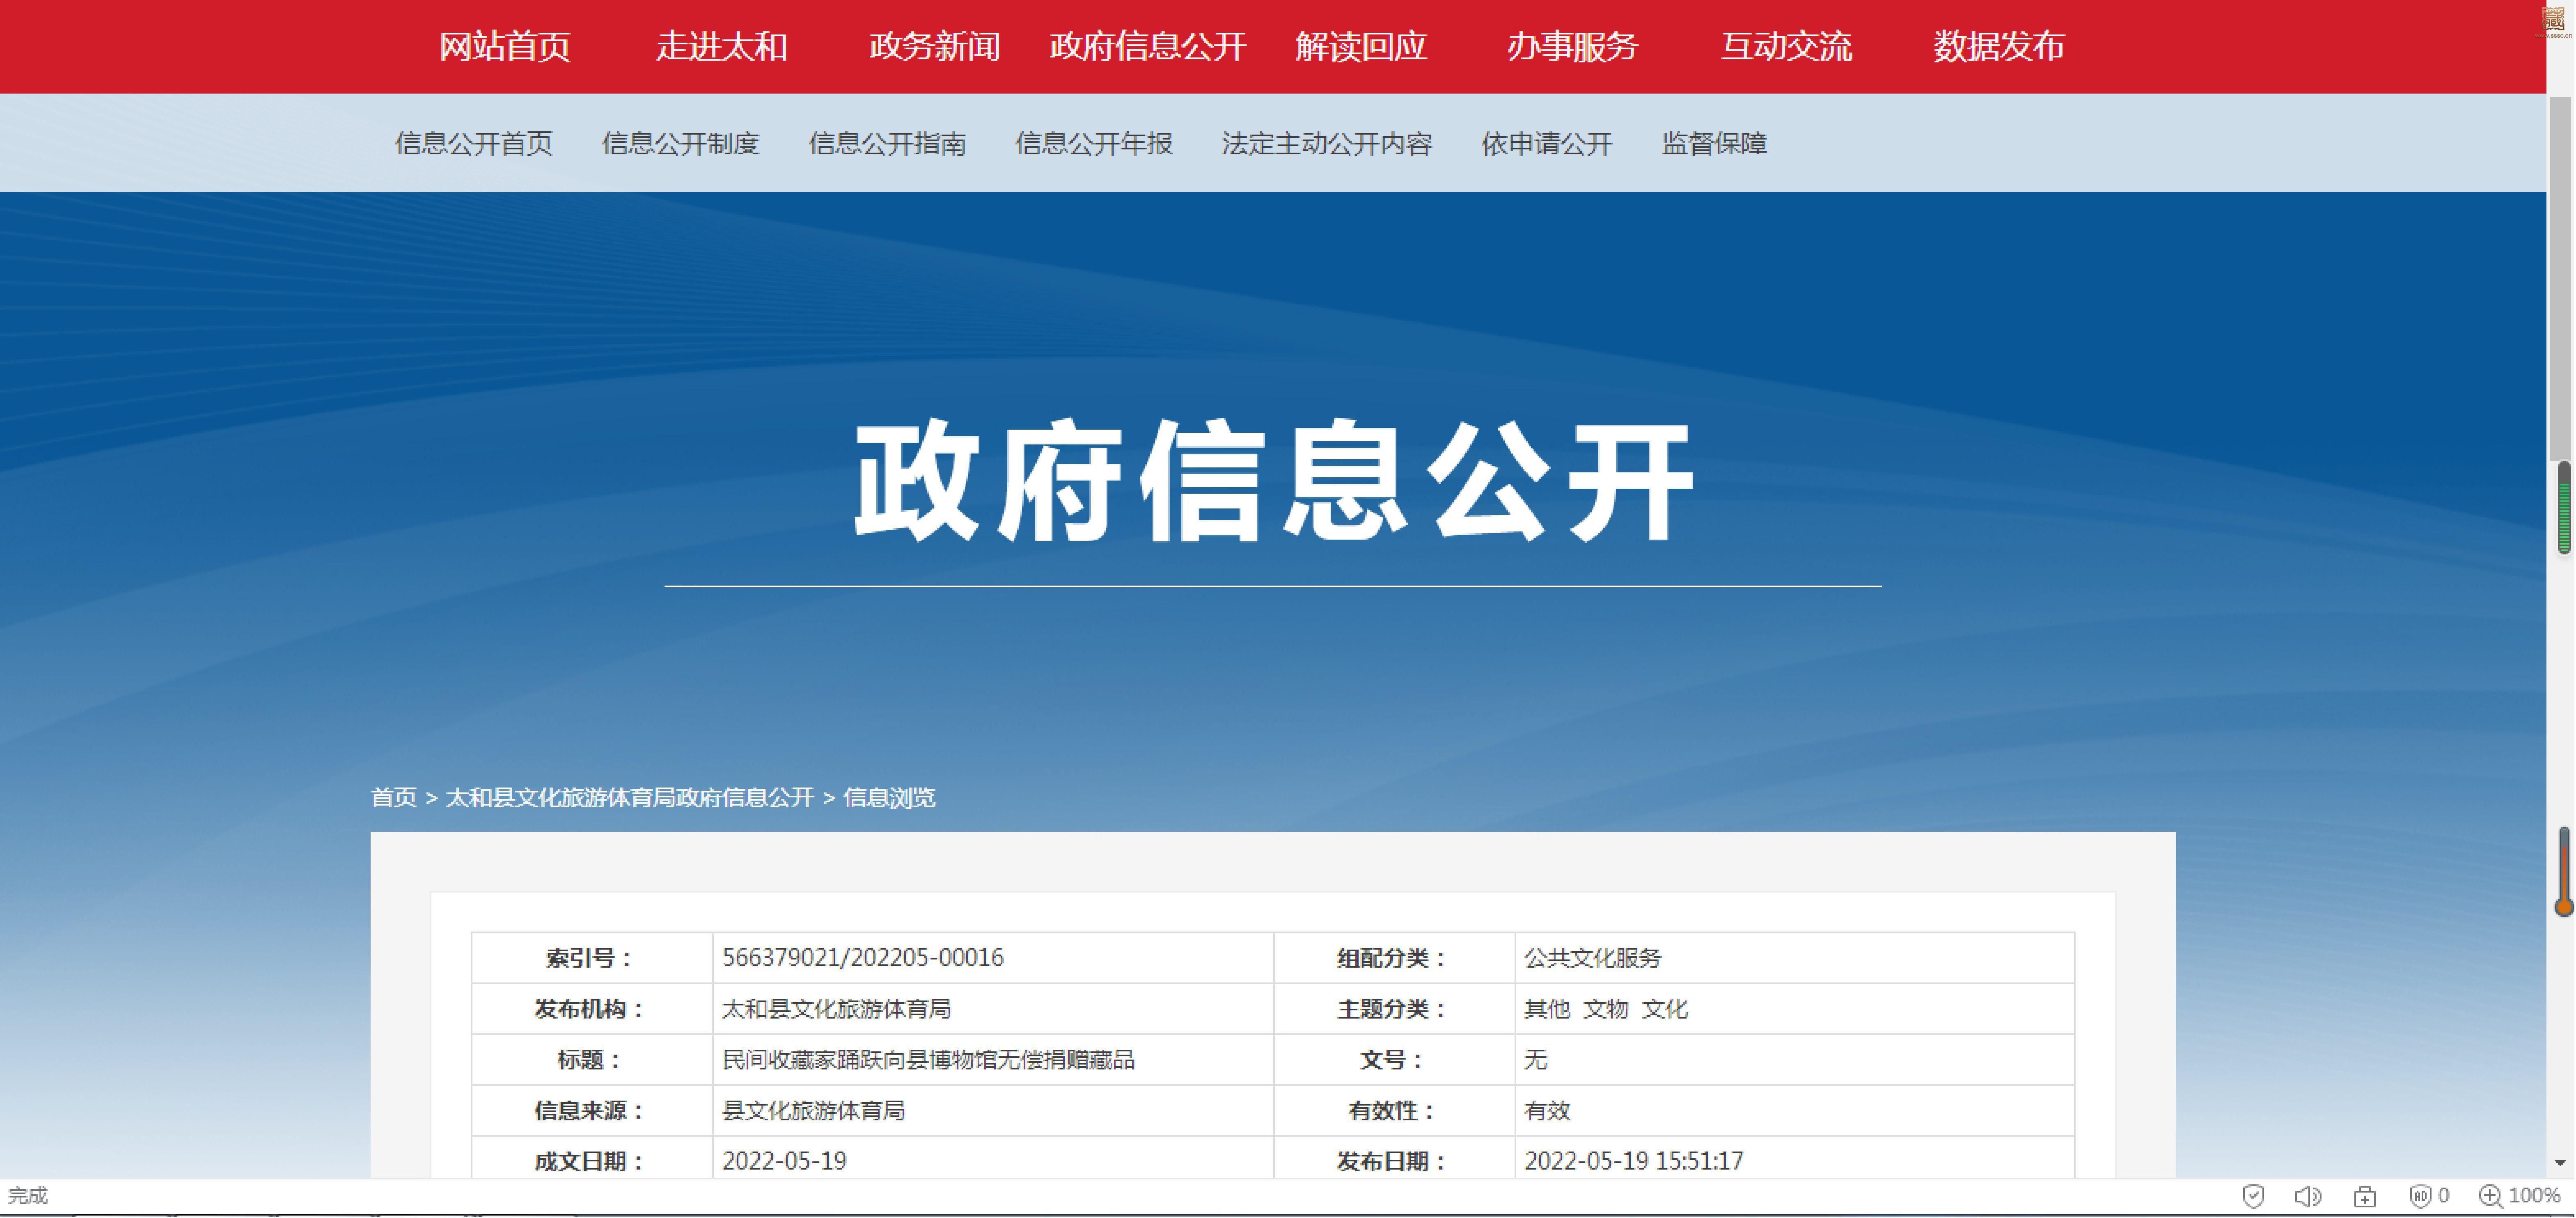This screenshot has width=2576, height=1218.
Task: Click the title text 民间收藏家踊跃向县博物馆无偿捐赠藏品
Action: 928,1060
